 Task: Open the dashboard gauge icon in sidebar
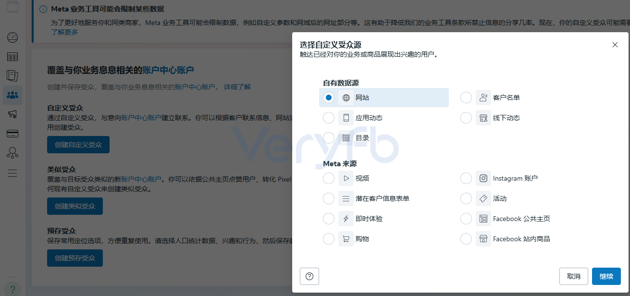click(12, 37)
